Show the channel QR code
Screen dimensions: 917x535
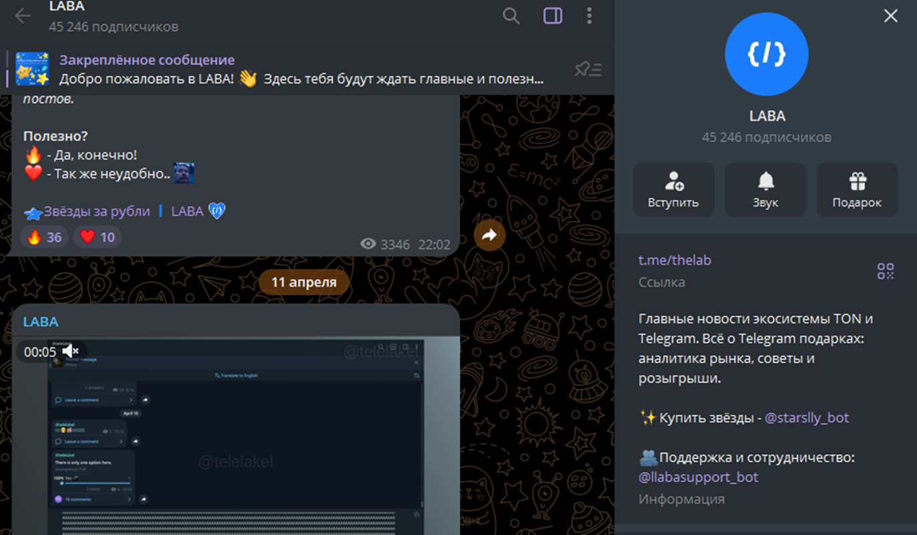pos(886,271)
